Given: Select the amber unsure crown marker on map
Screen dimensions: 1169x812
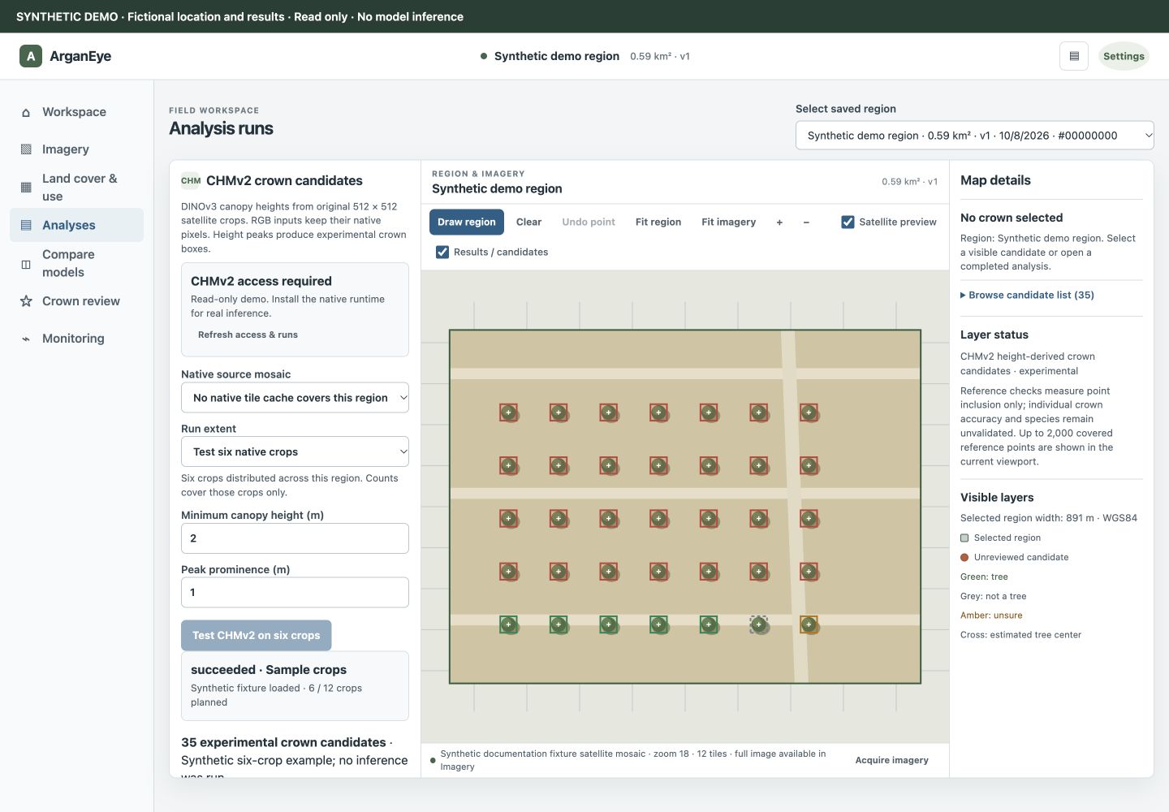Looking at the screenshot, I should click(809, 624).
